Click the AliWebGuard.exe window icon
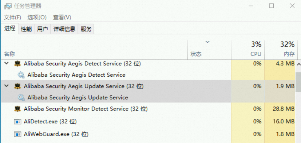 click(17, 134)
